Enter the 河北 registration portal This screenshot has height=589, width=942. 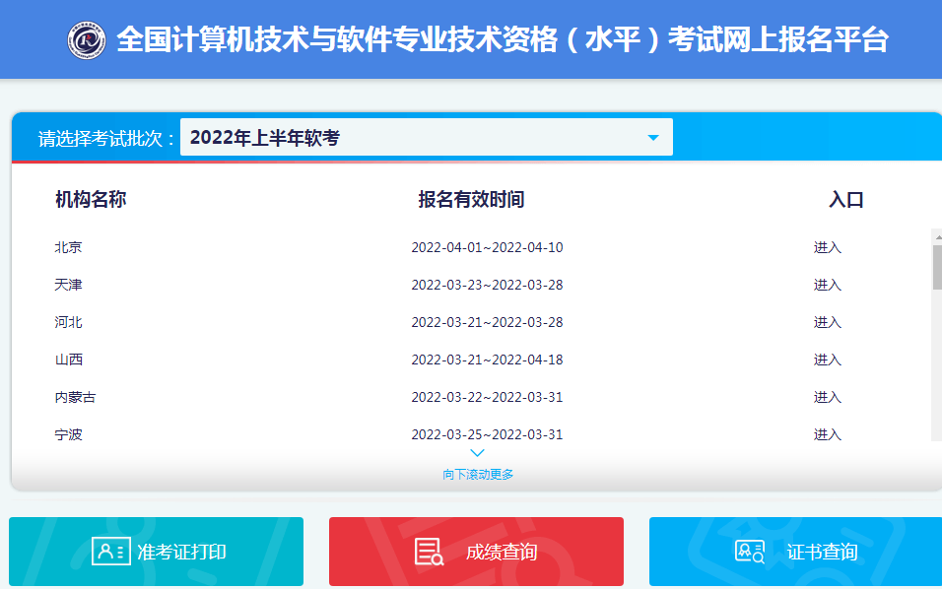pos(827,322)
